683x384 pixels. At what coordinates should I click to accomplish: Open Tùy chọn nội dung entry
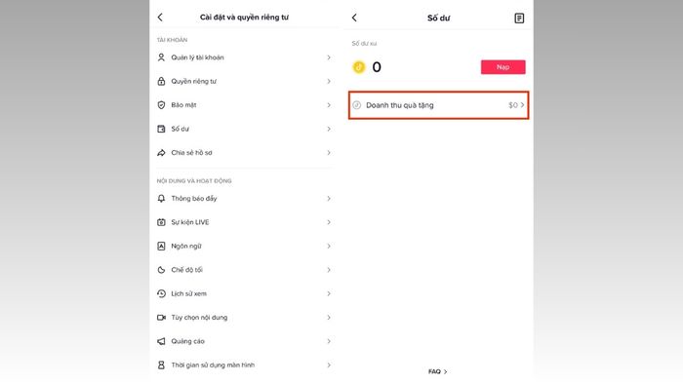(x=244, y=318)
